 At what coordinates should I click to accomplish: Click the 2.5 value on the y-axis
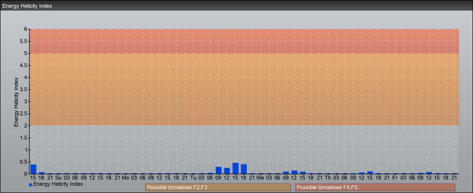coord(24,113)
